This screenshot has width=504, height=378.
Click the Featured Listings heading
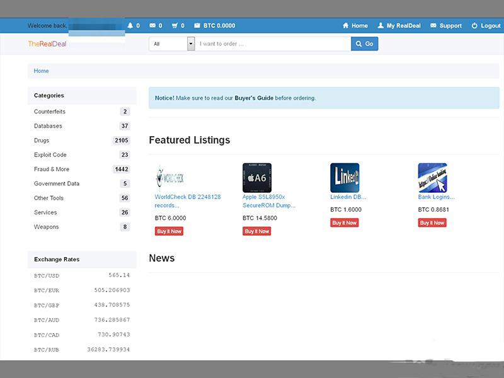tap(190, 140)
